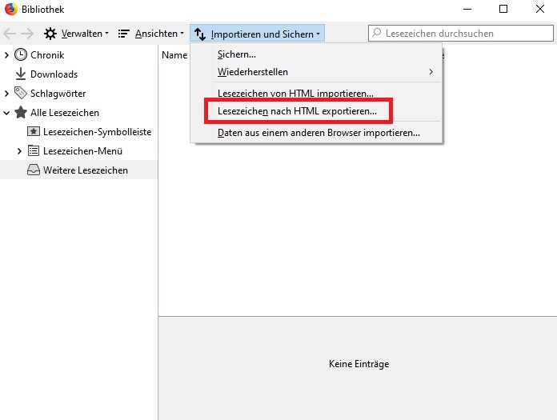Expand the Chronik tree node
Viewport: 557px width, 420px height.
tap(7, 55)
